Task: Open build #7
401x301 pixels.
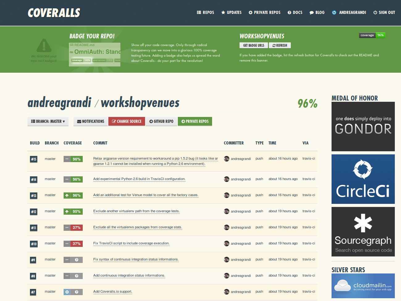Action: click(x=33, y=292)
